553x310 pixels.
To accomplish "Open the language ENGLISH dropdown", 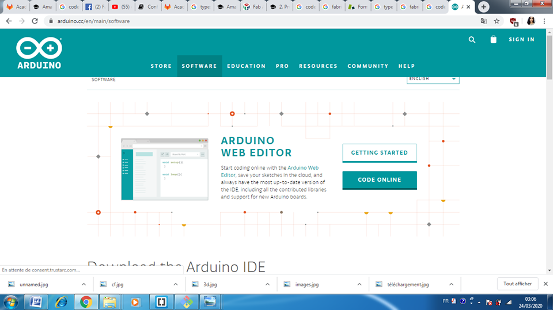I will click(433, 79).
